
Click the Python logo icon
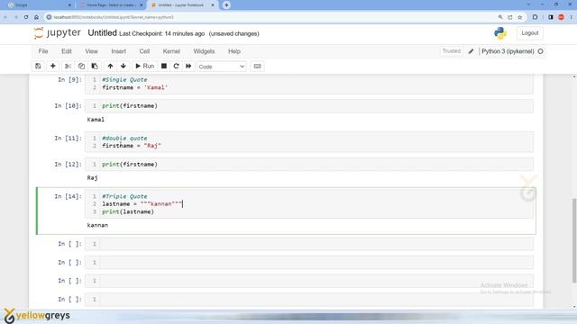(x=500, y=33)
